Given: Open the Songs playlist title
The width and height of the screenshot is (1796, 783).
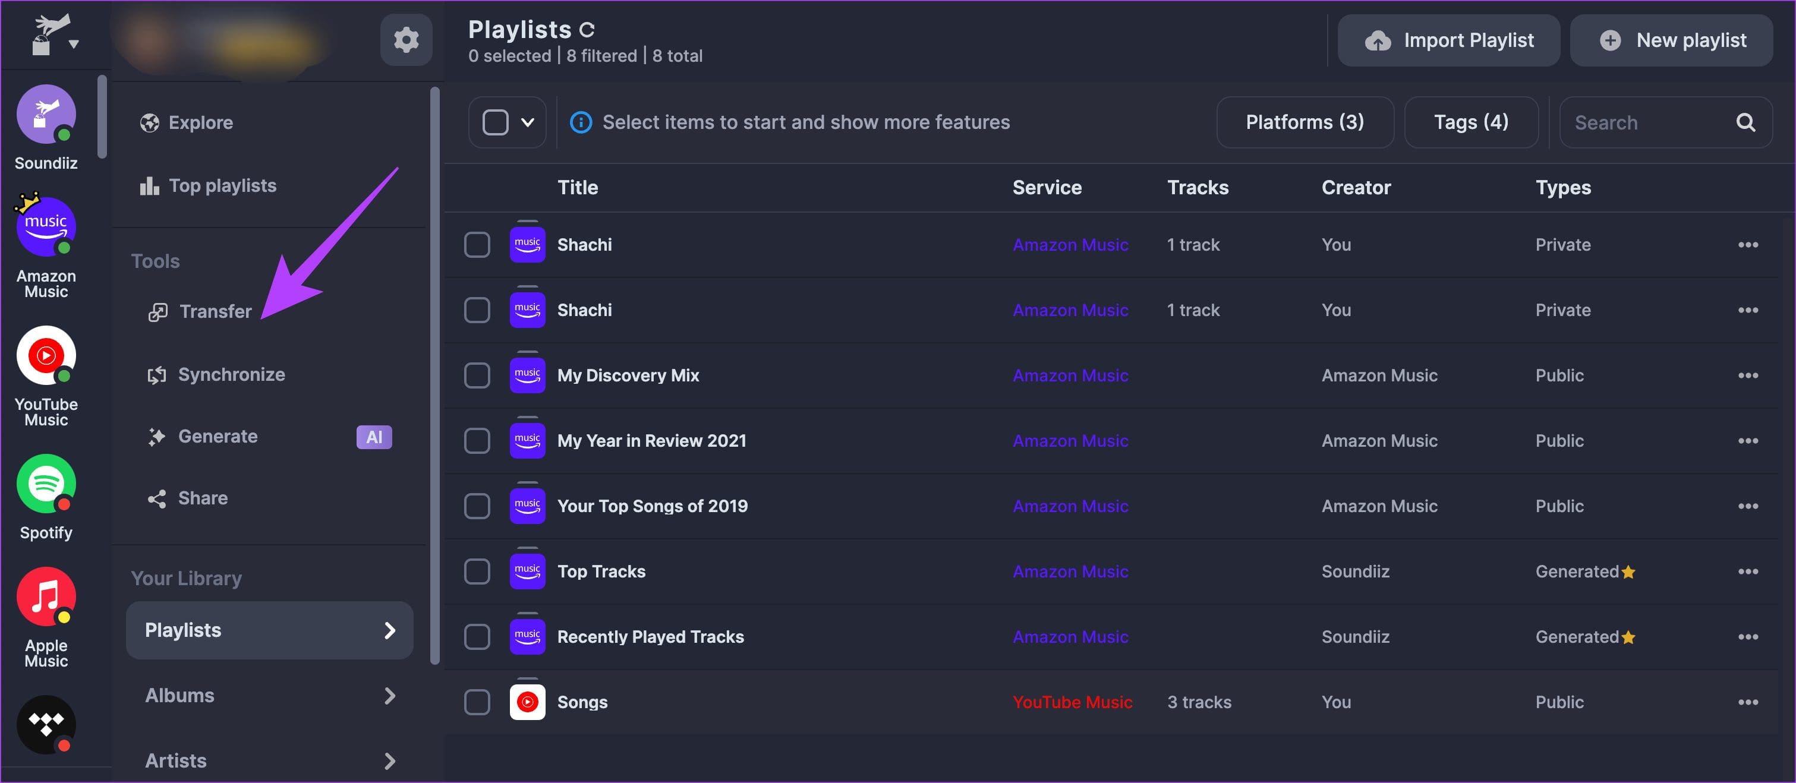Looking at the screenshot, I should tap(582, 703).
